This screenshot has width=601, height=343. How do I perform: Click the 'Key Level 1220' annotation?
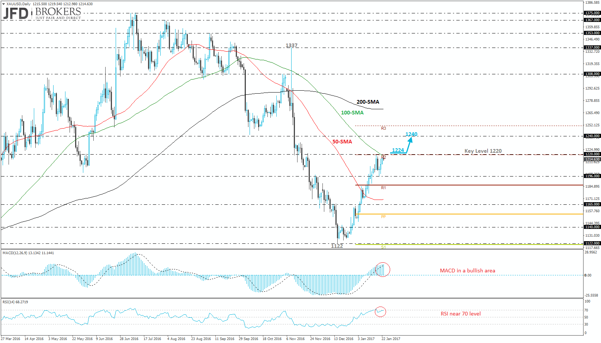(483, 151)
